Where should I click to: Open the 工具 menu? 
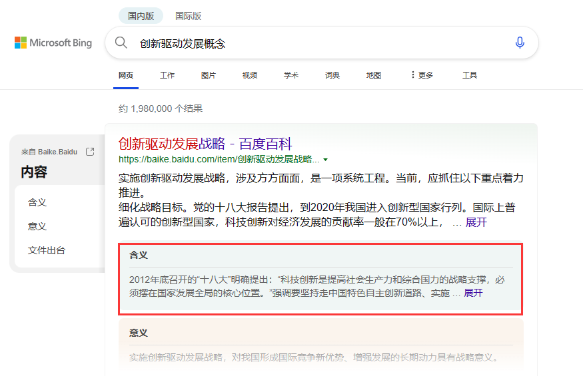pyautogui.click(x=470, y=75)
